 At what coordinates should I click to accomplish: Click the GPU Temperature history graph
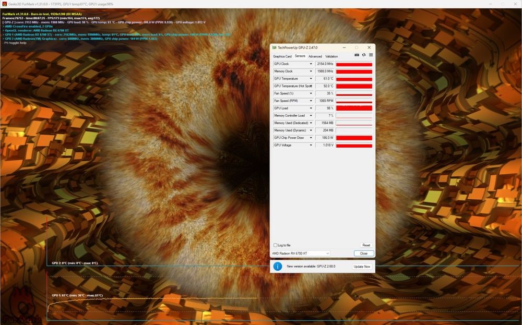point(354,78)
